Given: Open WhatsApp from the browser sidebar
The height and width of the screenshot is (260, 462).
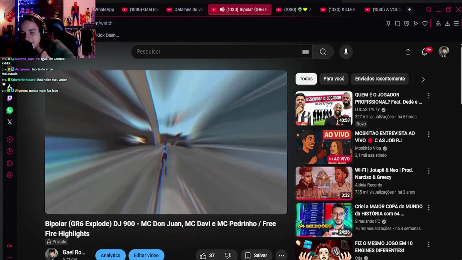Looking at the screenshot, I should point(10,110).
